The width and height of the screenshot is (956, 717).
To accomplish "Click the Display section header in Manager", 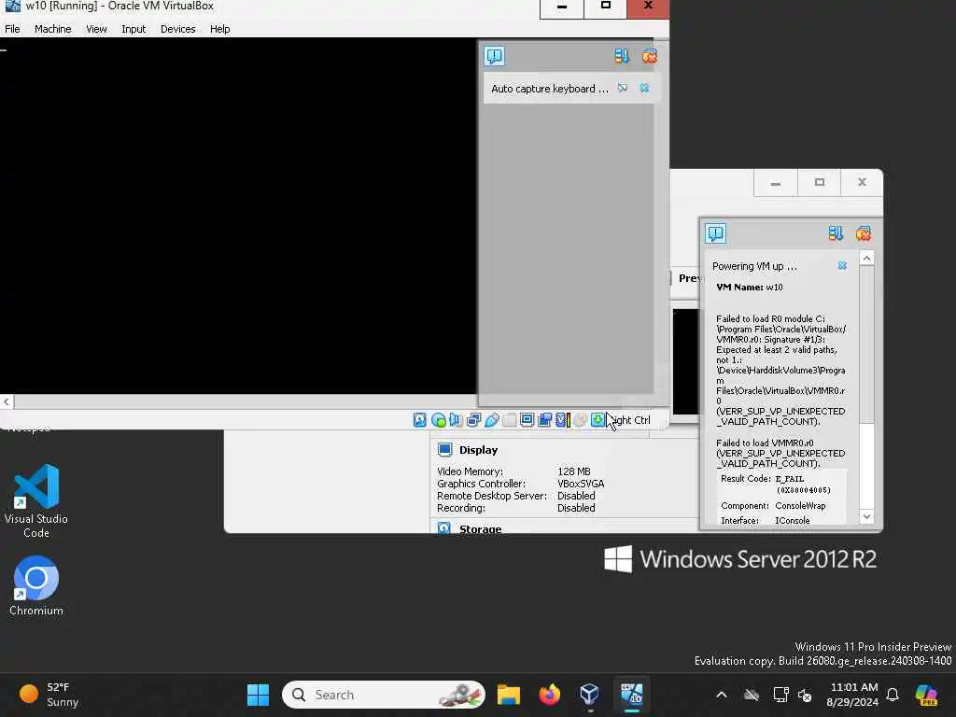I will [x=478, y=450].
